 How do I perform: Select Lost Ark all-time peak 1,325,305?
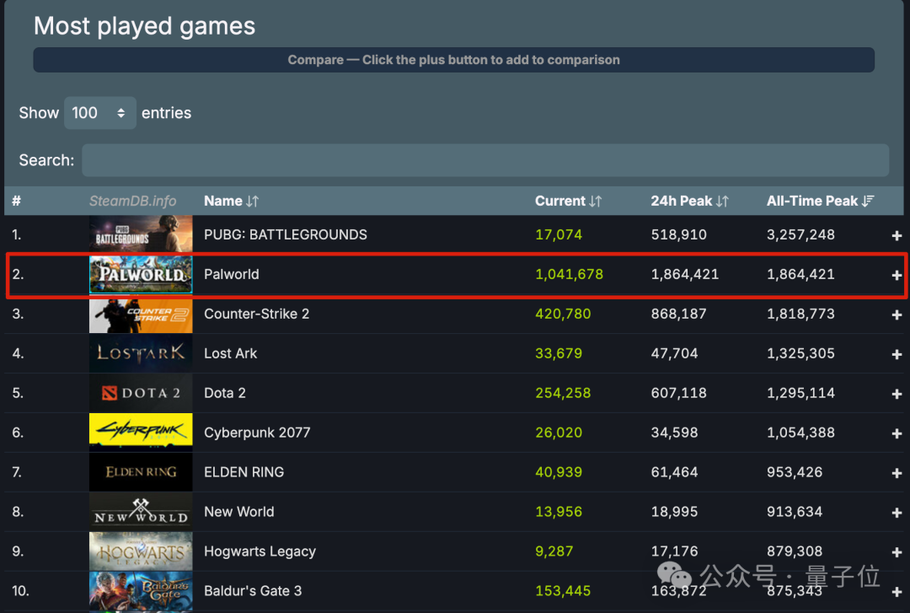(800, 353)
